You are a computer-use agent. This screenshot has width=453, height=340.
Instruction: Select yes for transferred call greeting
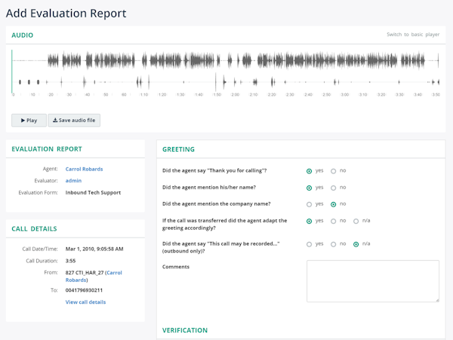(309, 221)
